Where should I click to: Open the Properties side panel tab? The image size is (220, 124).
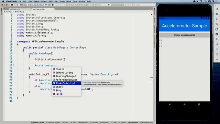tap(154, 29)
